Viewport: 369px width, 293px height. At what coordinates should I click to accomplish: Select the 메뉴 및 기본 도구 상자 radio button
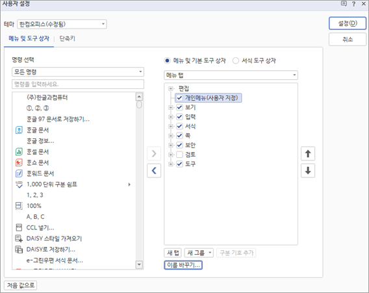point(167,60)
